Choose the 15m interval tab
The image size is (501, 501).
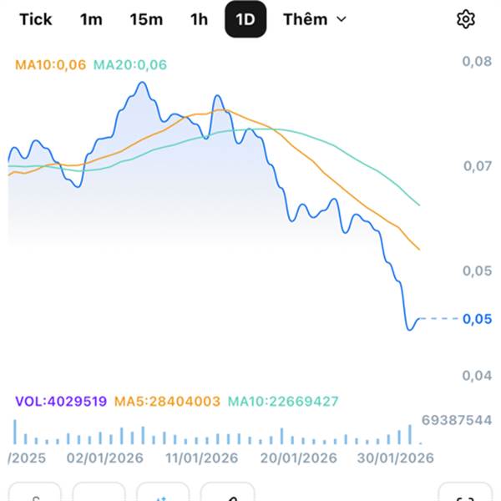146,19
